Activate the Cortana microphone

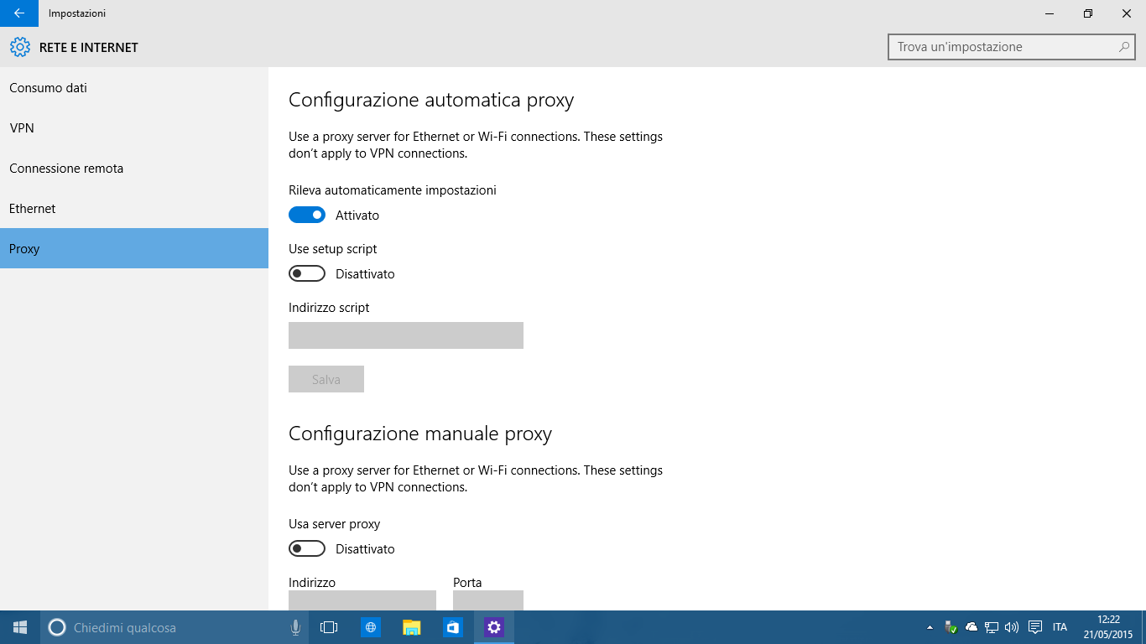(x=295, y=627)
